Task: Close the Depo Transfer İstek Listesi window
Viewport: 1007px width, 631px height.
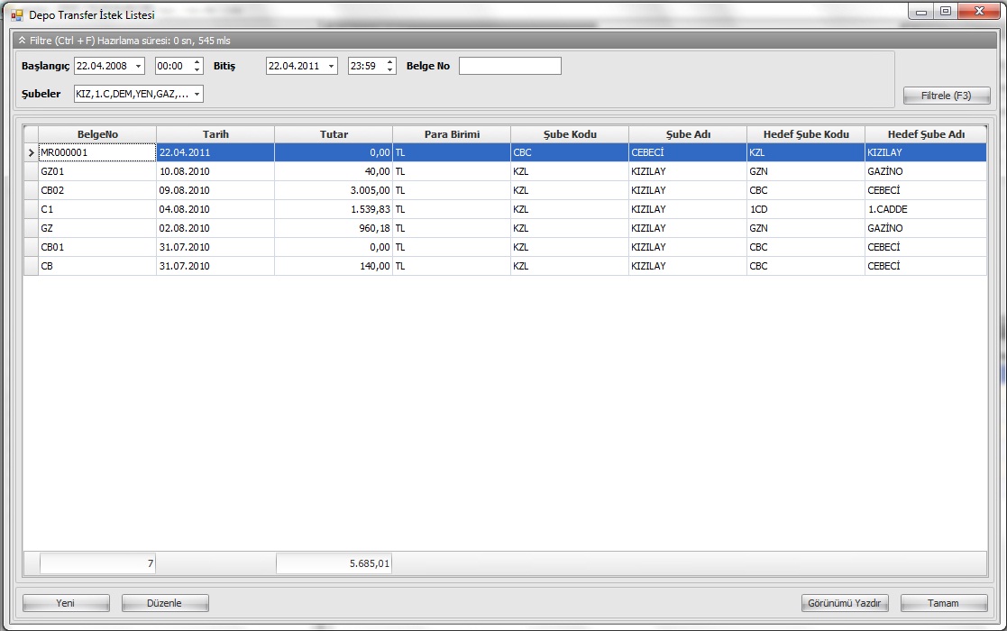Action: coord(979,11)
